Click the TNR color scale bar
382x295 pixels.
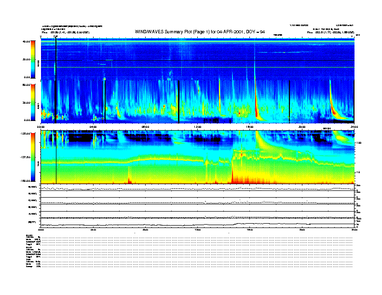(33, 157)
